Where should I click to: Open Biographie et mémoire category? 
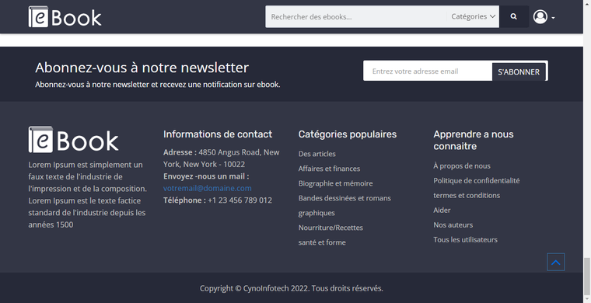[x=335, y=183]
